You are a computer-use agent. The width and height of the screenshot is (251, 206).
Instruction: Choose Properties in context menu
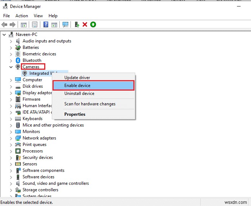(94, 114)
